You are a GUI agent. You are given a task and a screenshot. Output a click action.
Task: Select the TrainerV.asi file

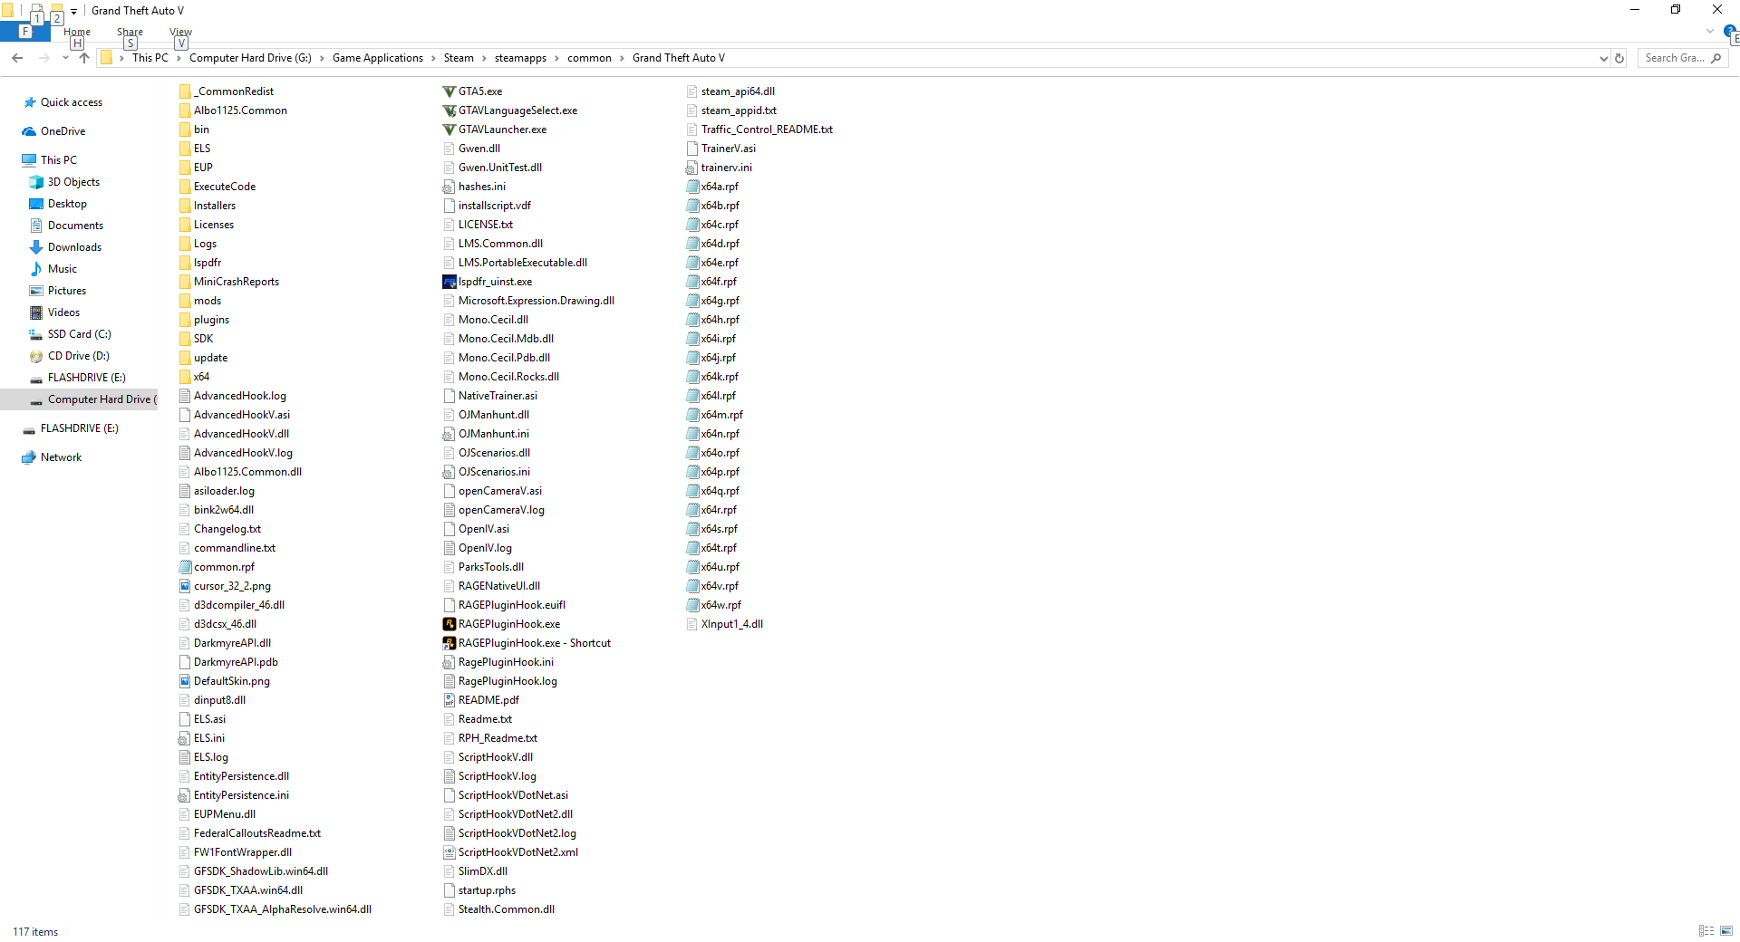(x=721, y=149)
